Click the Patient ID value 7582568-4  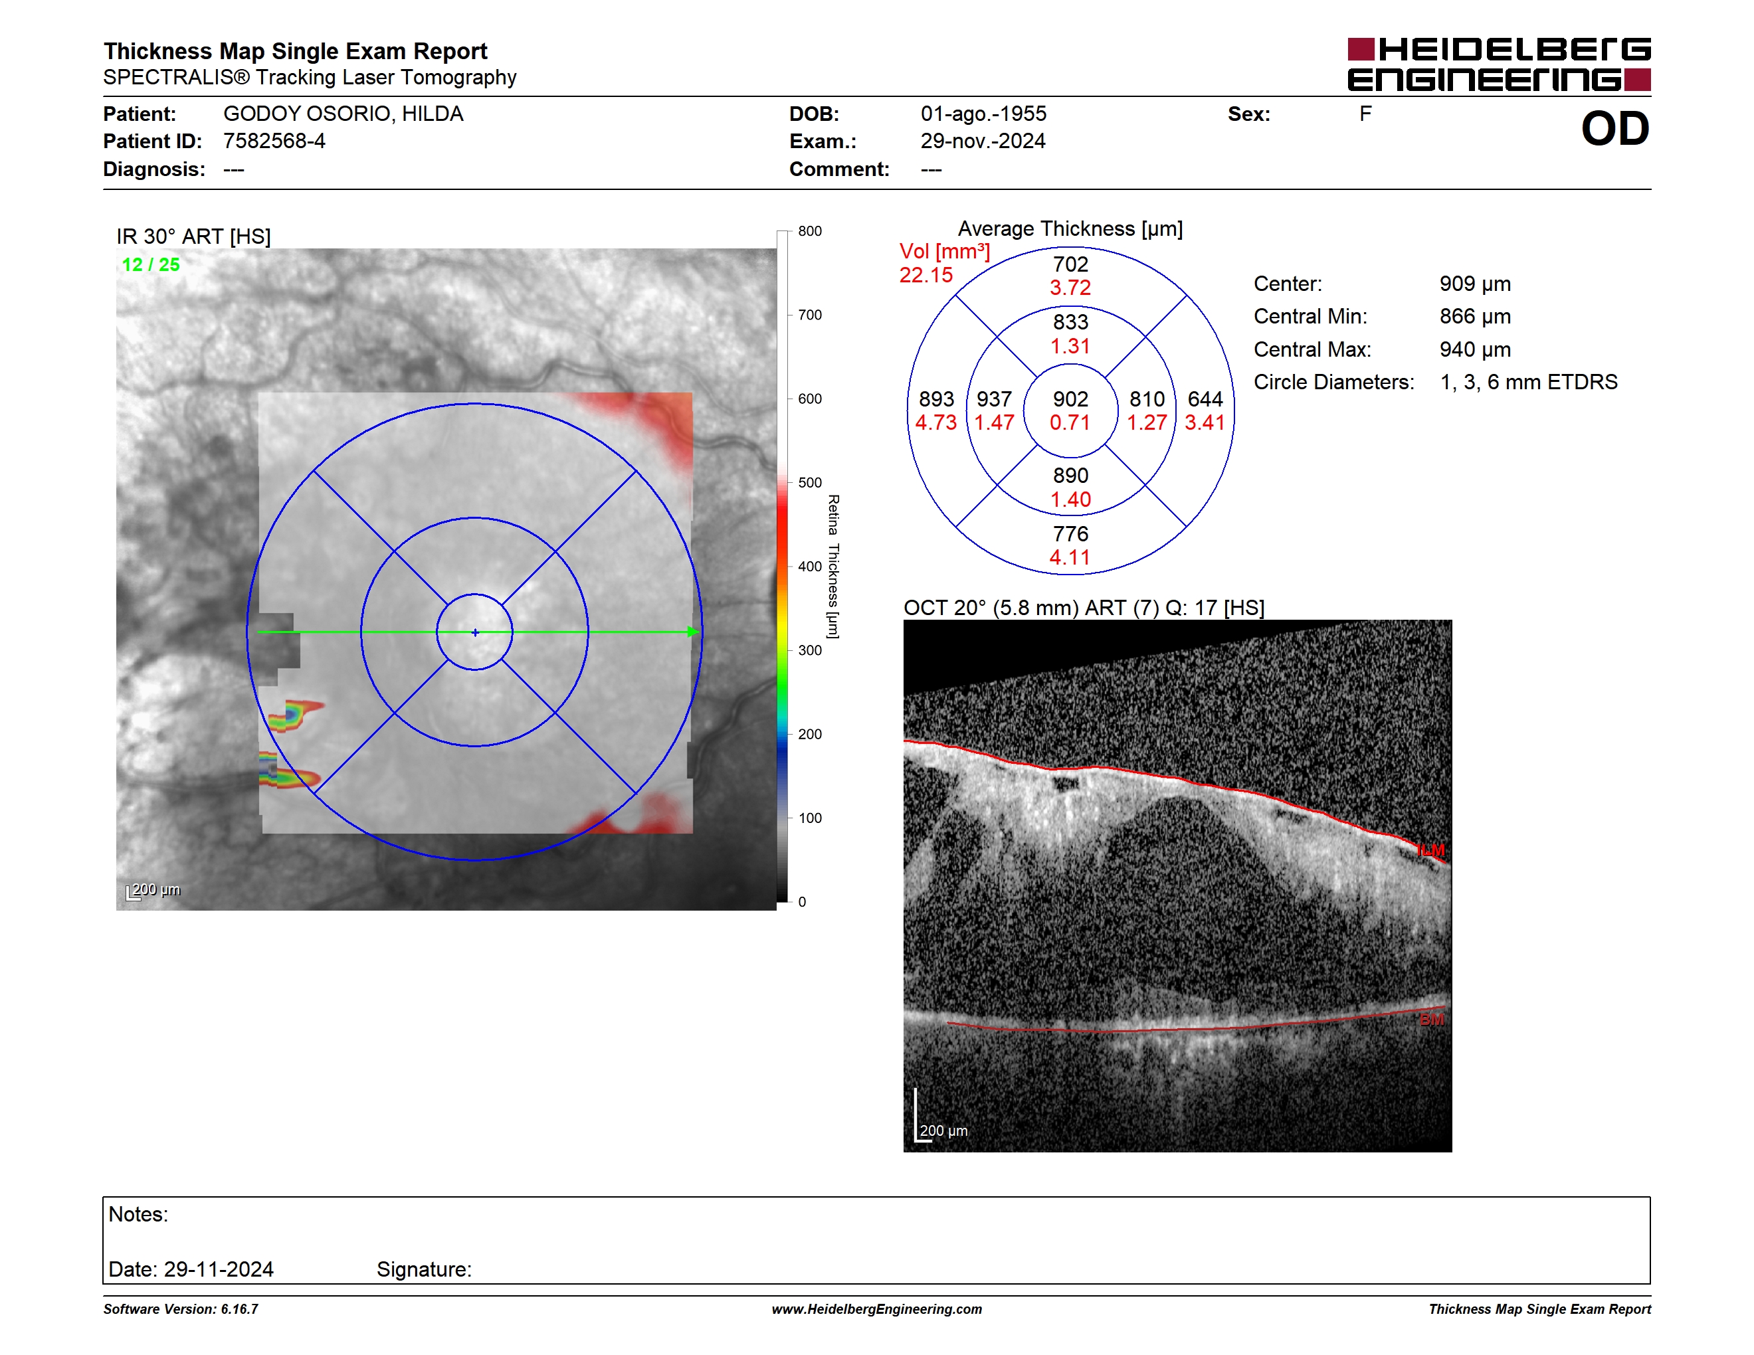click(274, 141)
